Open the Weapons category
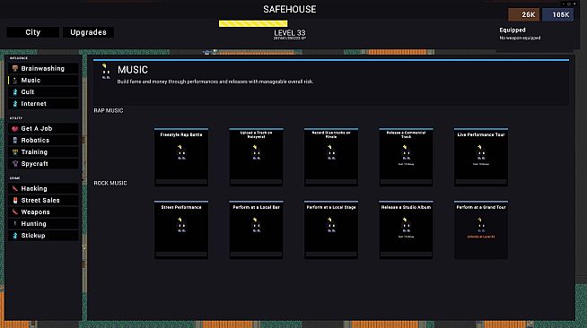 43,211
